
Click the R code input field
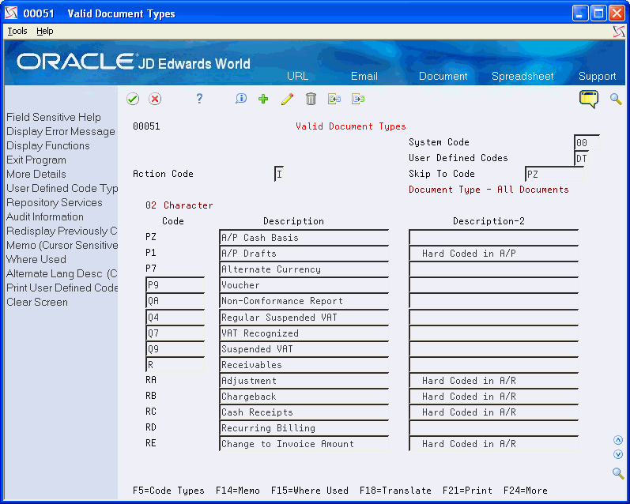175,365
